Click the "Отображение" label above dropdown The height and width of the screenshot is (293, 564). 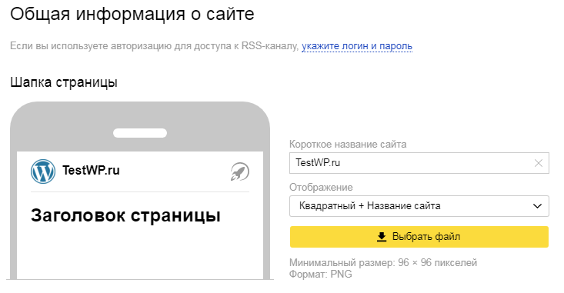321,188
